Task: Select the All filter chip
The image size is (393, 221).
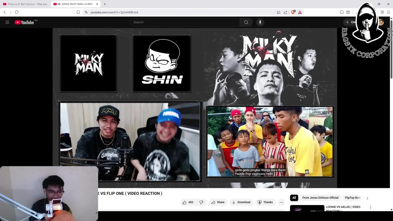Action: [x=294, y=198]
